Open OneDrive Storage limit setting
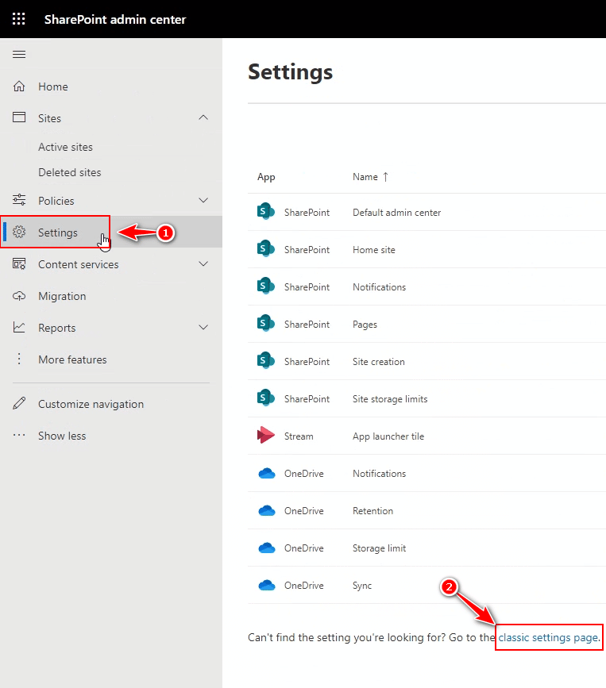Screen dimensions: 606x688 [x=379, y=548]
